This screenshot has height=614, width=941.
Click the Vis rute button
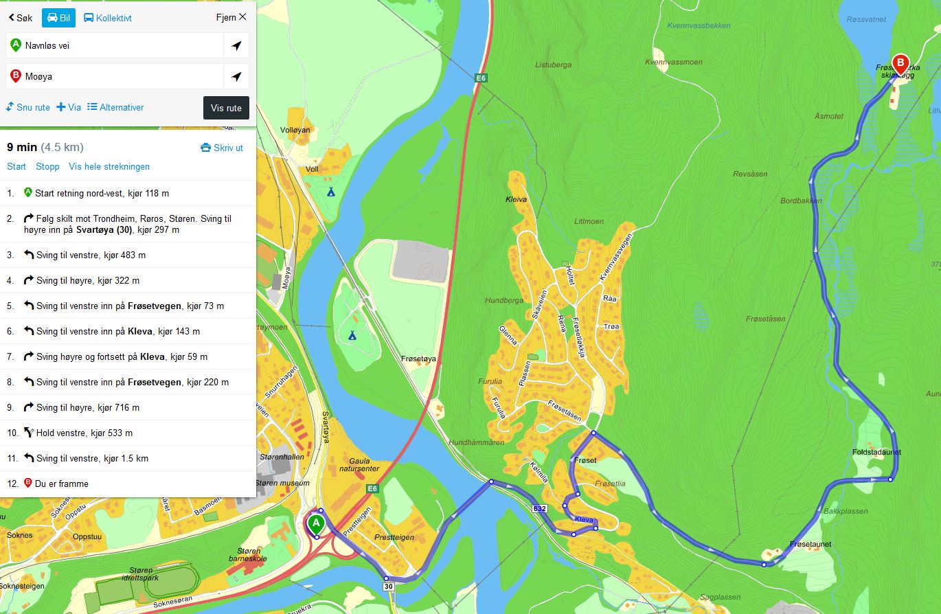pyautogui.click(x=226, y=108)
